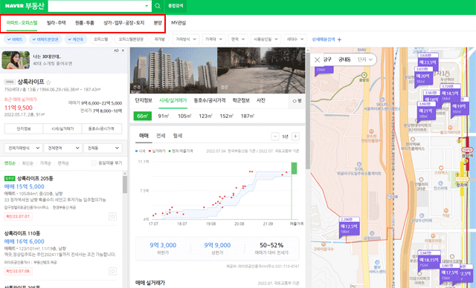Select the 91㎡ area option

pyautogui.click(x=164, y=116)
